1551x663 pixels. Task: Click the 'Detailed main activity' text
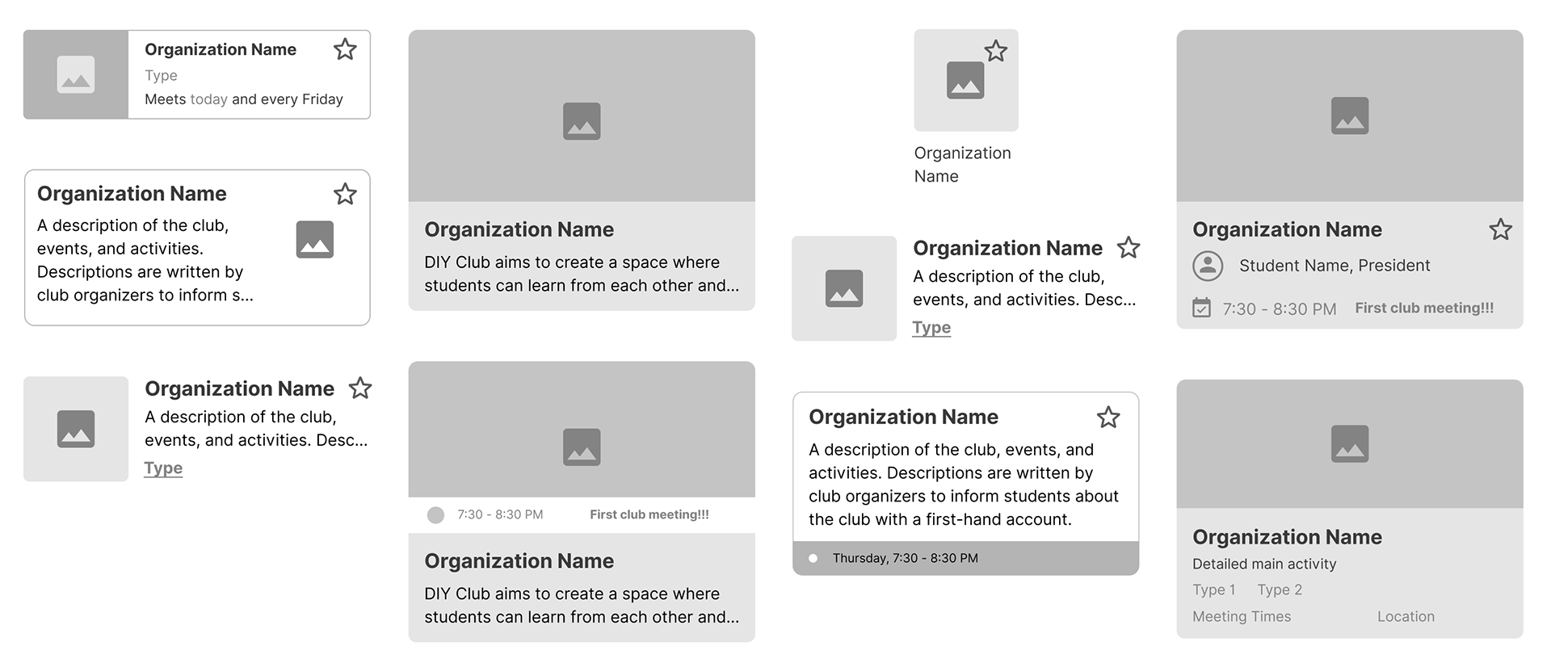tap(1264, 564)
